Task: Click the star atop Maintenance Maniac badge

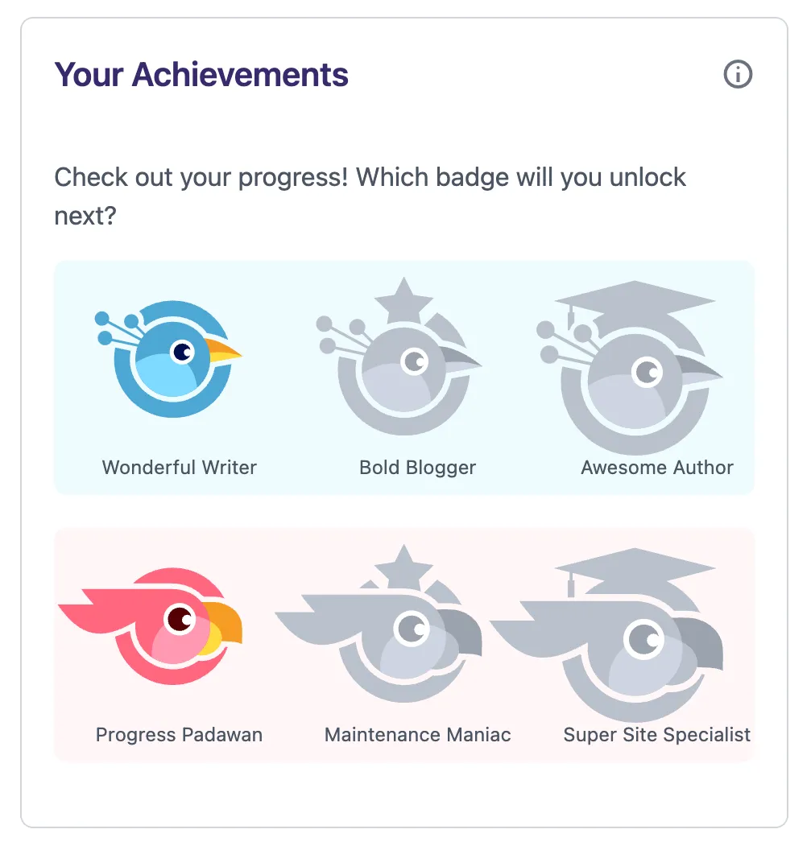Action: pos(403,567)
